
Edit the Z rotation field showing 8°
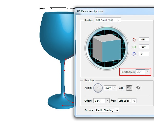coord(144,54)
